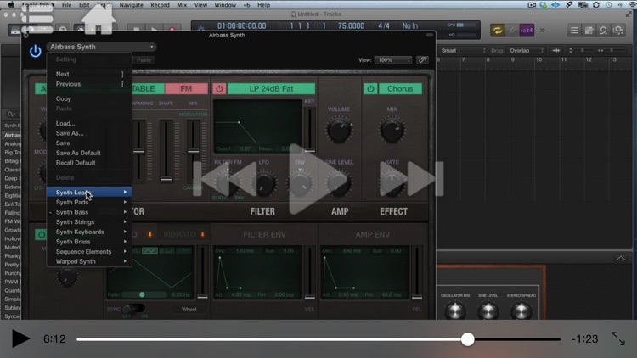Collapse smart controls with up-chevron icon
This screenshot has width=637, height=358.
pyautogui.click(x=621, y=258)
